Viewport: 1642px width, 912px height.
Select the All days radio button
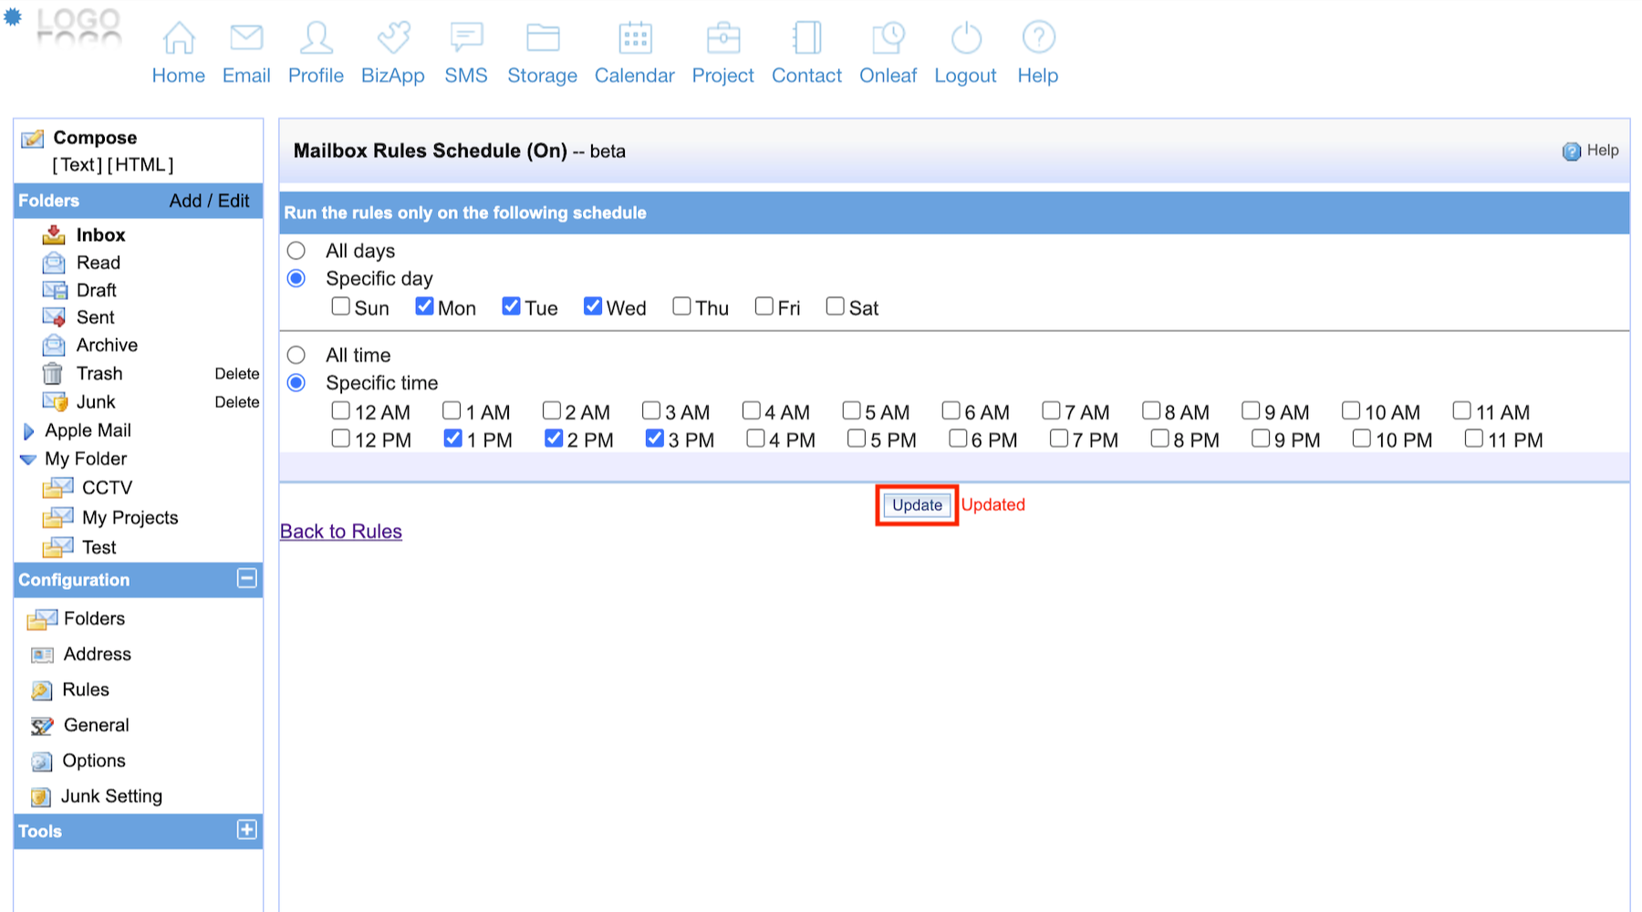click(296, 251)
